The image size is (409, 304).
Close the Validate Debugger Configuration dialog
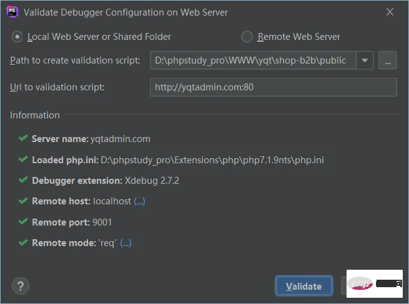[x=390, y=12]
